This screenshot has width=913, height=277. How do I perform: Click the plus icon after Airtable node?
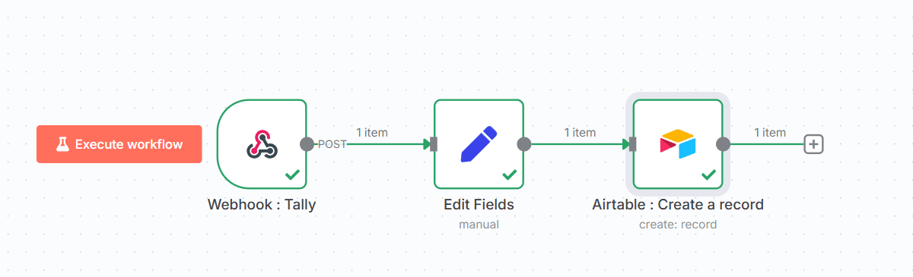pos(814,144)
